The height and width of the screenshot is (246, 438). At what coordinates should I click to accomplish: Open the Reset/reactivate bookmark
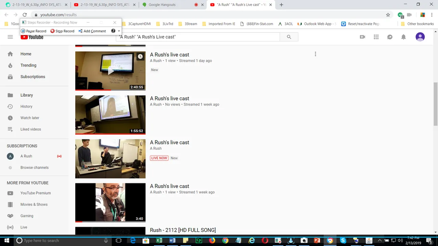tap(360, 24)
